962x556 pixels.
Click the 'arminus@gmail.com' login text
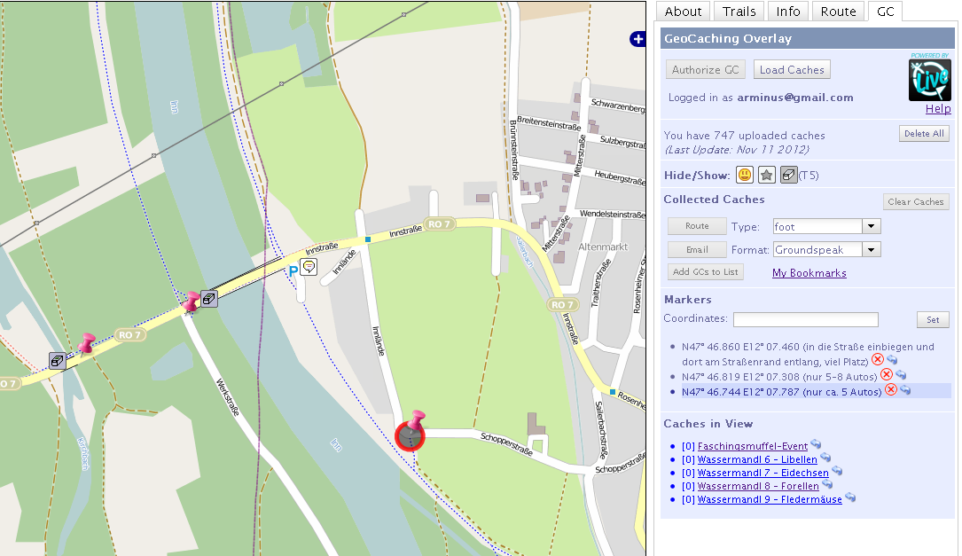(x=795, y=98)
